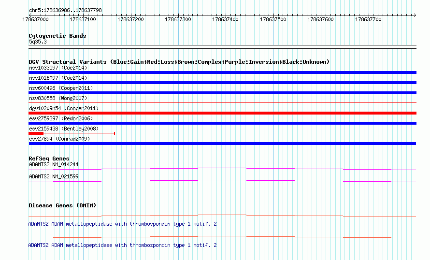Select the Disease Genes (OMIM) track title

click(62, 205)
